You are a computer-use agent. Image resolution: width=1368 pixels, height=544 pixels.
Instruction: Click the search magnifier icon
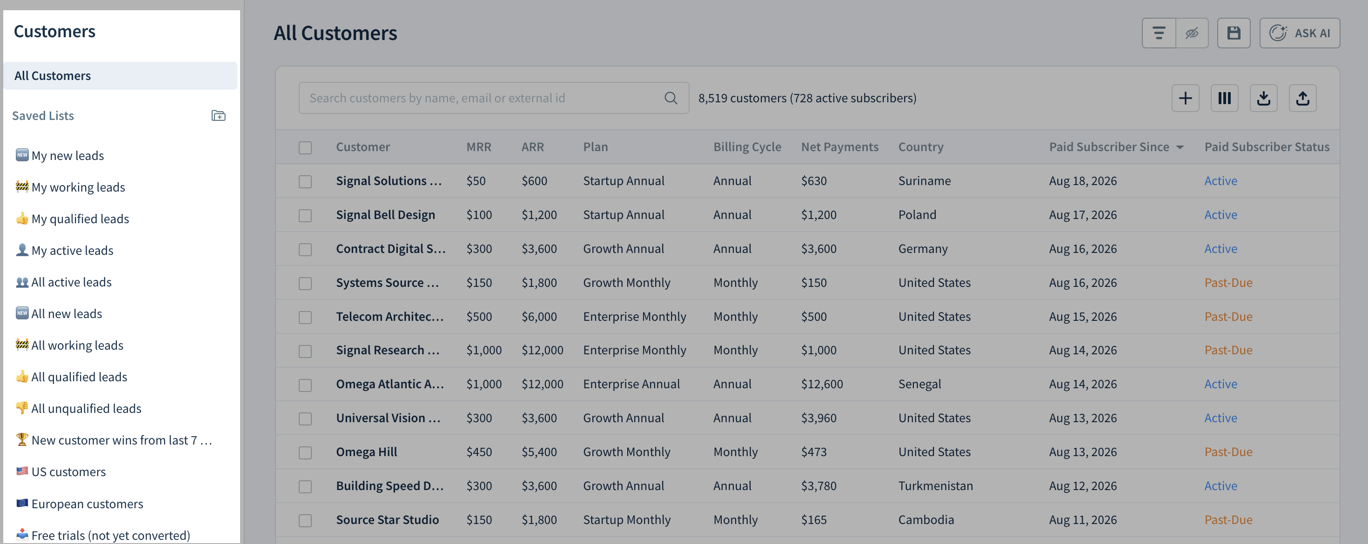(x=670, y=98)
